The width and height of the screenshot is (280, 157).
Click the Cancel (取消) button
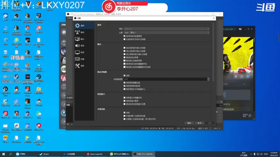(x=199, y=123)
